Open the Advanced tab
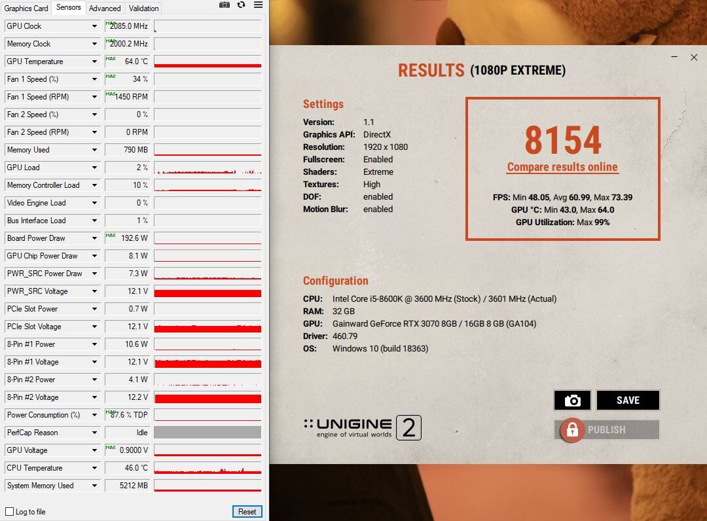This screenshot has height=521, width=707. [105, 8]
